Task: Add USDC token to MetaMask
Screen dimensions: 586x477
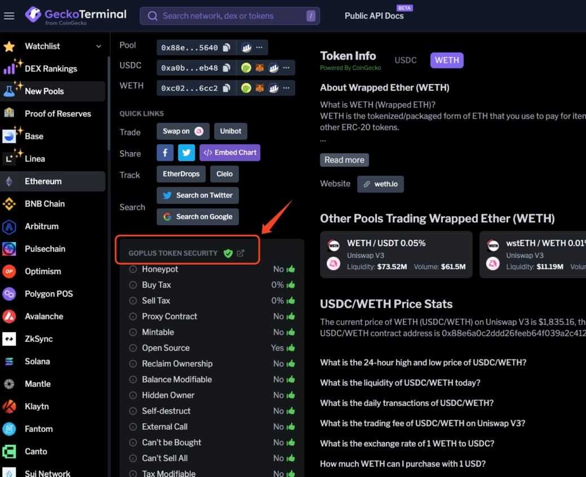Action: [259, 68]
